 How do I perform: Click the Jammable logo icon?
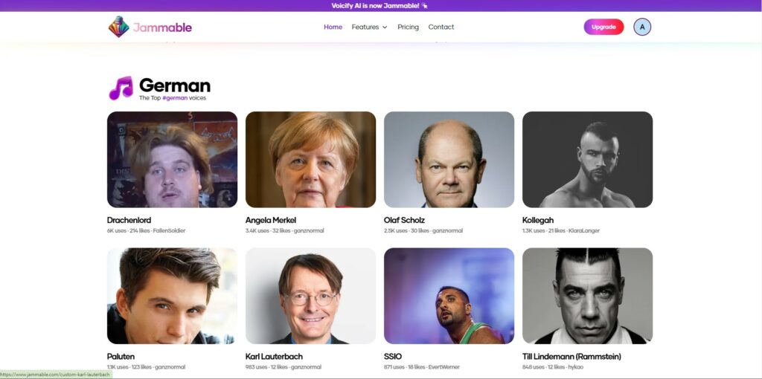(118, 27)
